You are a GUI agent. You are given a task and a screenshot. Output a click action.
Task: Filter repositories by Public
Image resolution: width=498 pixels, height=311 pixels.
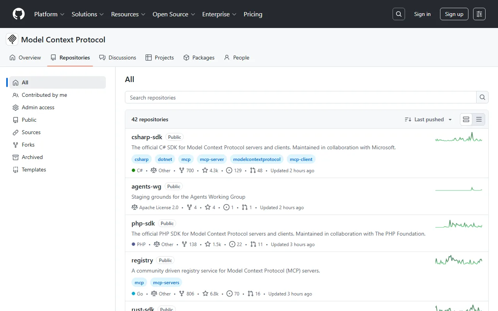click(58, 120)
